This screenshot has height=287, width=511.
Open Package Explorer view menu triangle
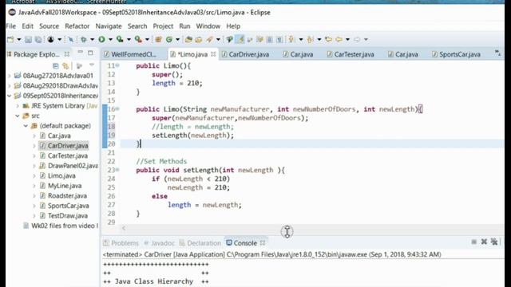click(x=92, y=65)
